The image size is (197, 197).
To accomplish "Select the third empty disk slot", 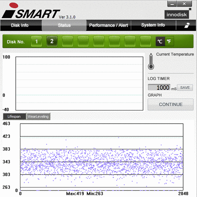I will [x=99, y=41].
